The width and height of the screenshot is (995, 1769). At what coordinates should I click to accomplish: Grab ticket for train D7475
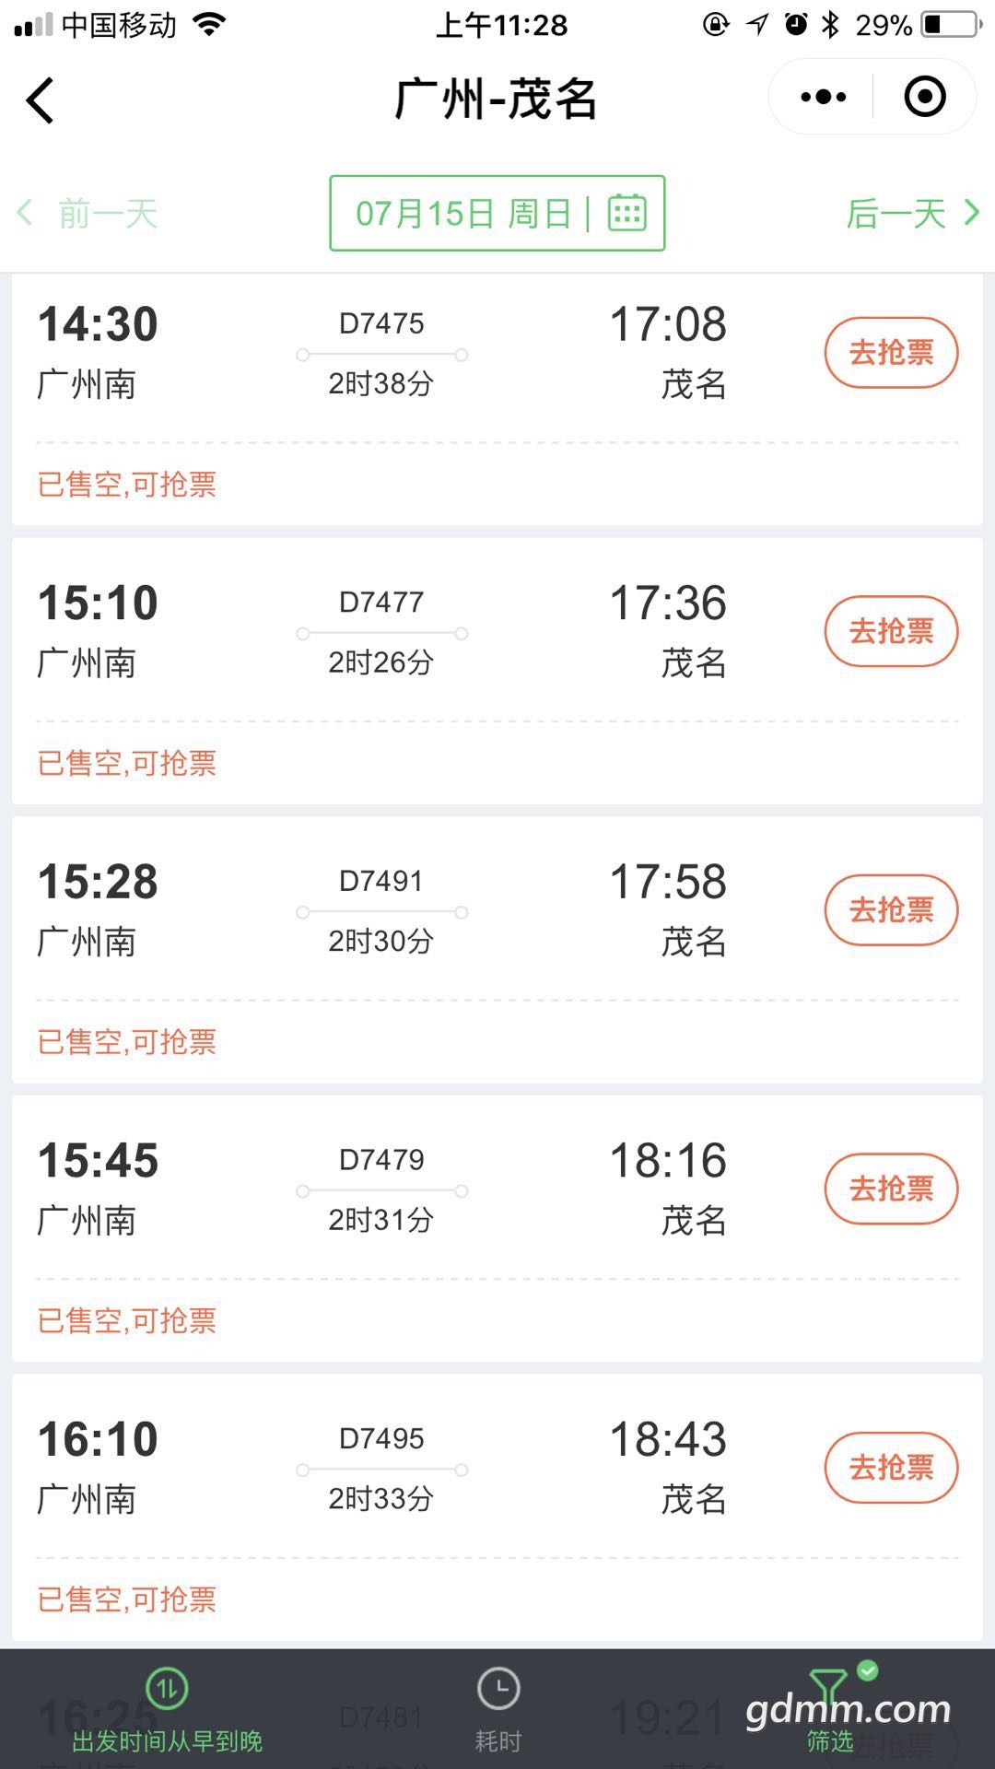(891, 353)
